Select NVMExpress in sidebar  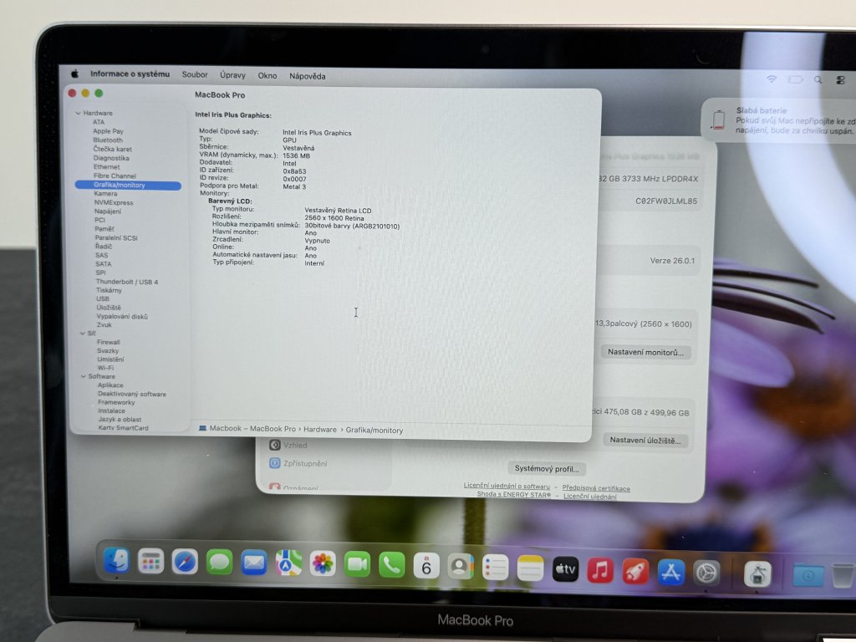[x=114, y=202]
